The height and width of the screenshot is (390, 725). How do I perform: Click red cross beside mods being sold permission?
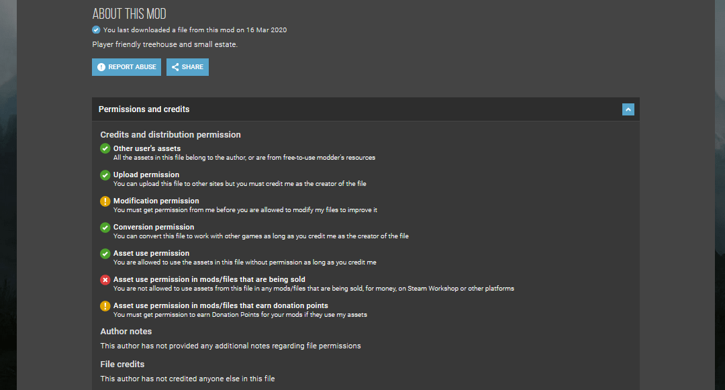click(105, 279)
